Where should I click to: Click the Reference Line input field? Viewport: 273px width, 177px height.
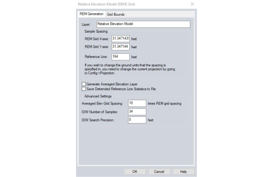[120, 57]
